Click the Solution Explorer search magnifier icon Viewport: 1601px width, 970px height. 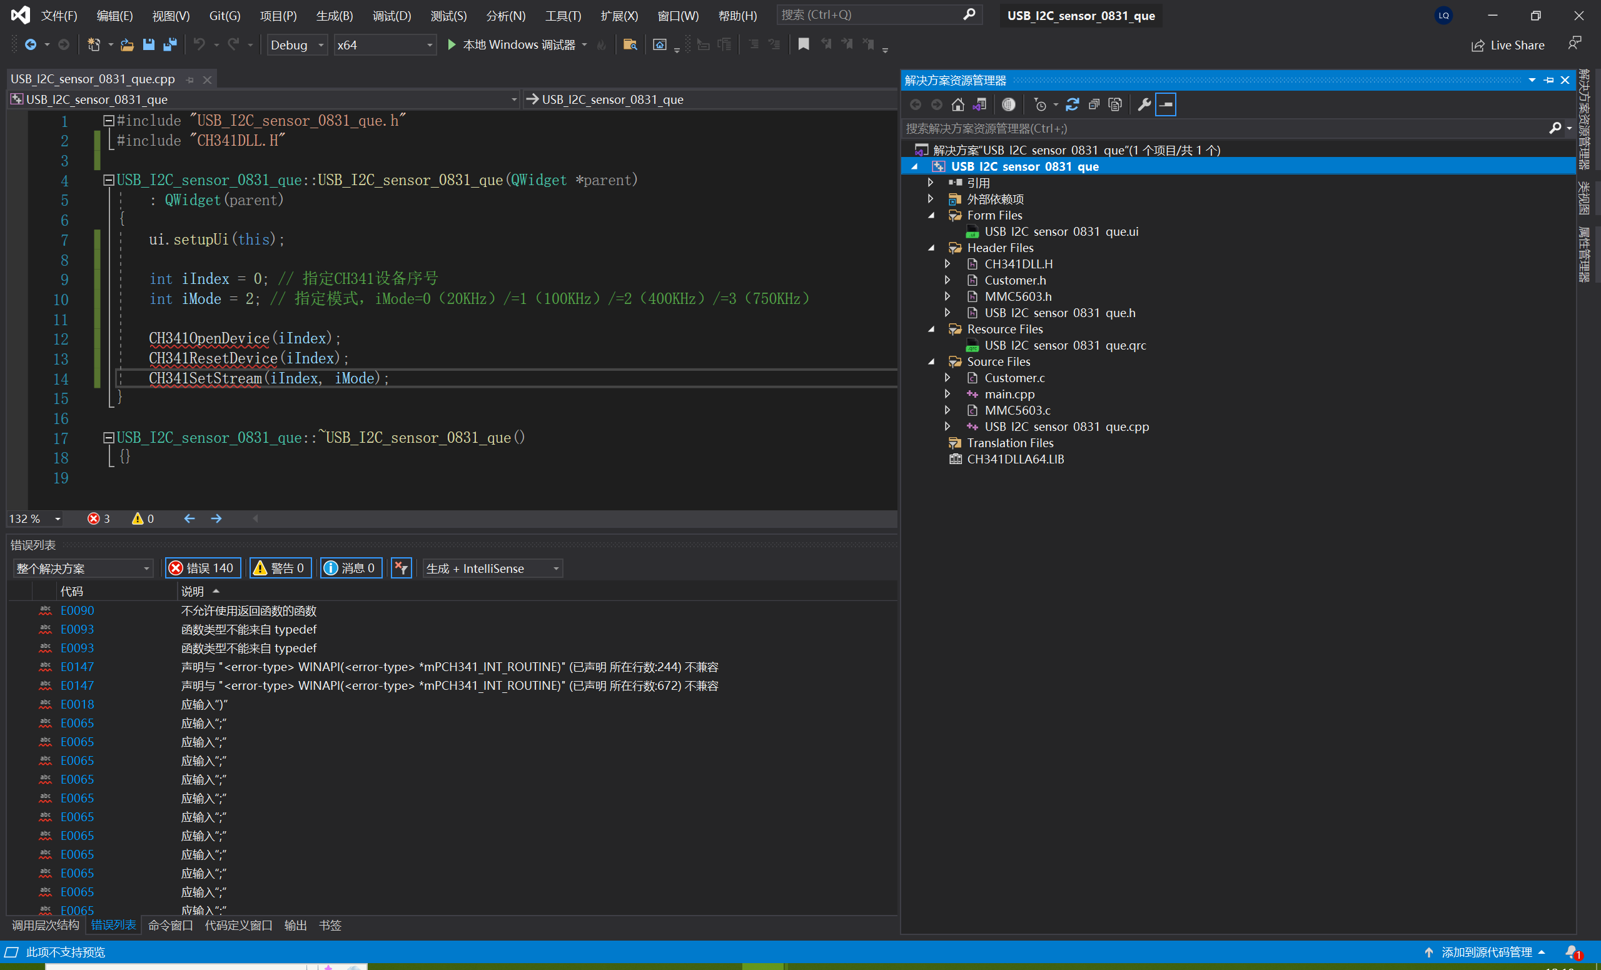[x=1555, y=128]
